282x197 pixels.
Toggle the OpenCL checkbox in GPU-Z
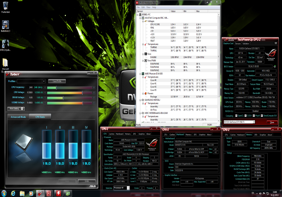point(236,116)
